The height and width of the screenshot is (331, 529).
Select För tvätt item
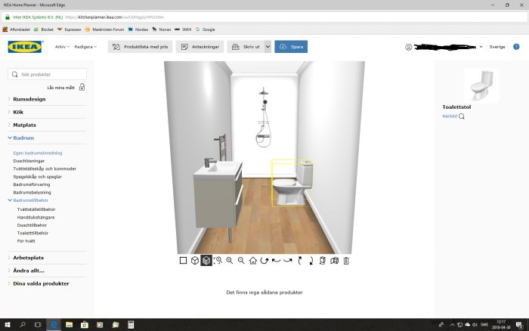(x=26, y=241)
